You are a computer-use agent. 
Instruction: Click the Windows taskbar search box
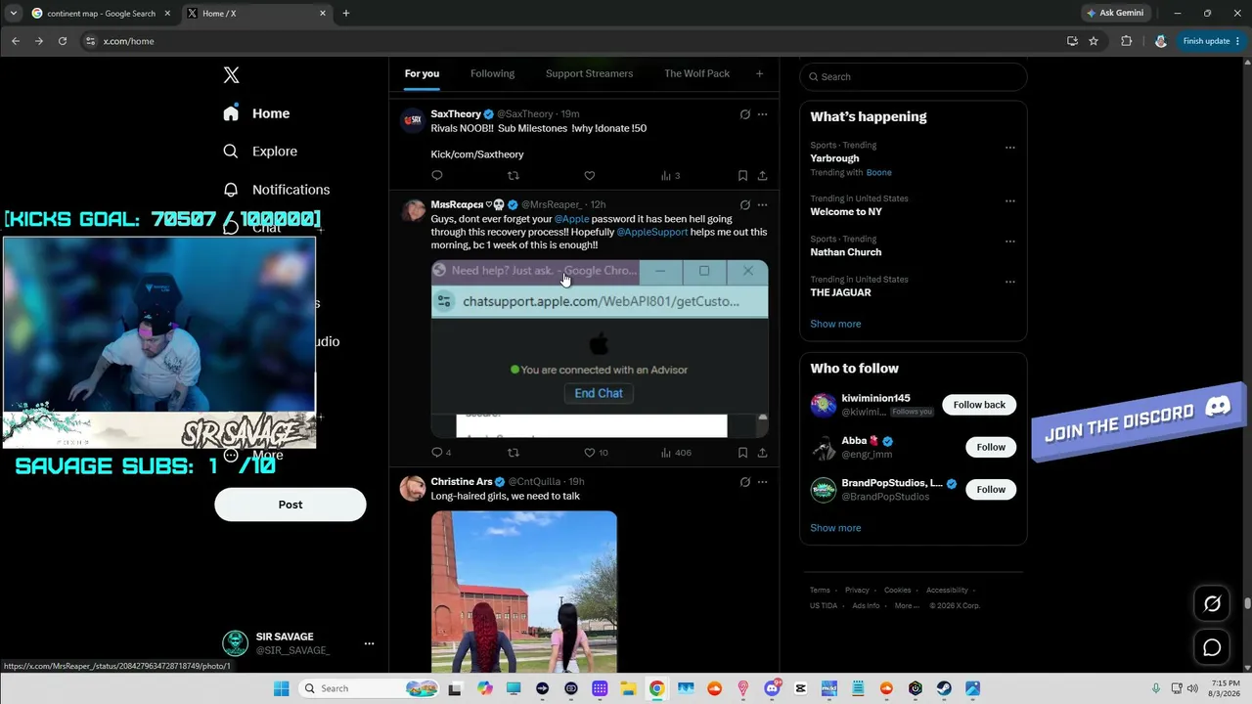(x=368, y=688)
